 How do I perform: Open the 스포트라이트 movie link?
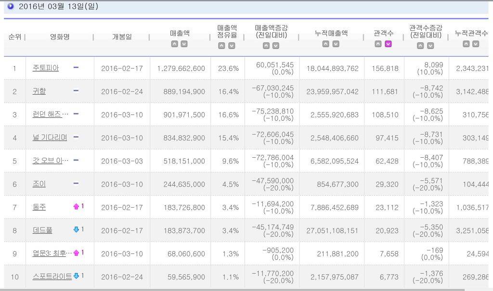pyautogui.click(x=52, y=277)
